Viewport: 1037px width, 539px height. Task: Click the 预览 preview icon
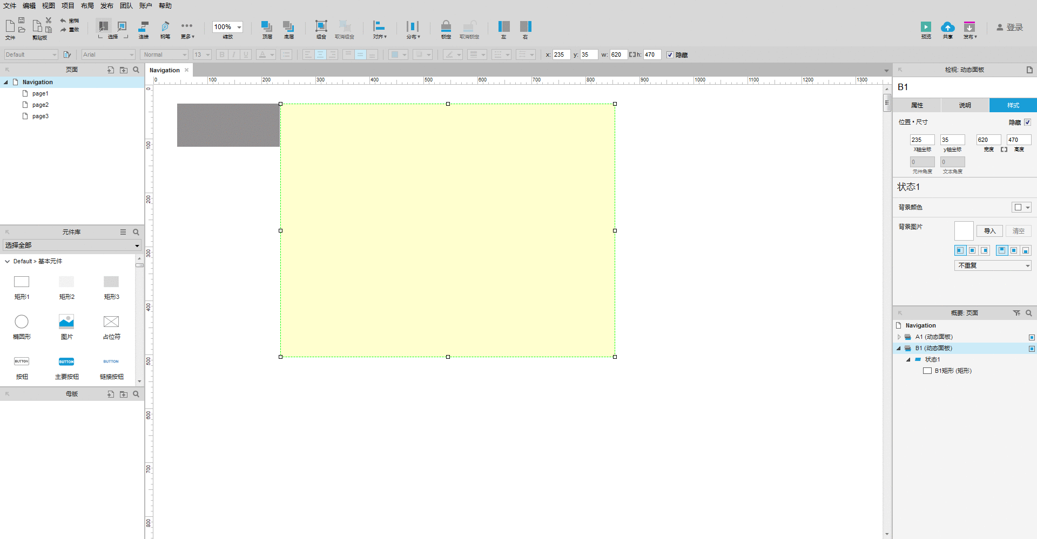coord(926,27)
